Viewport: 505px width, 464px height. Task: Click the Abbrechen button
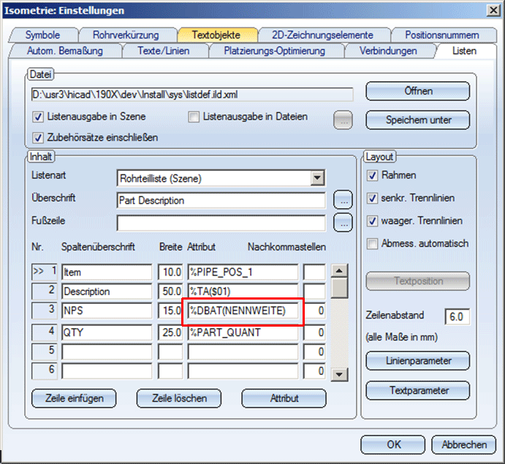pyautogui.click(x=464, y=445)
